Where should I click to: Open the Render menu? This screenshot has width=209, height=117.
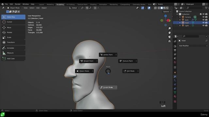click(18, 4)
